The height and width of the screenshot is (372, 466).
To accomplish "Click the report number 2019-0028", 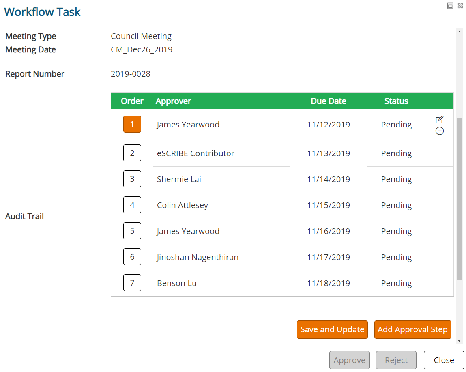I will pyautogui.click(x=131, y=74).
